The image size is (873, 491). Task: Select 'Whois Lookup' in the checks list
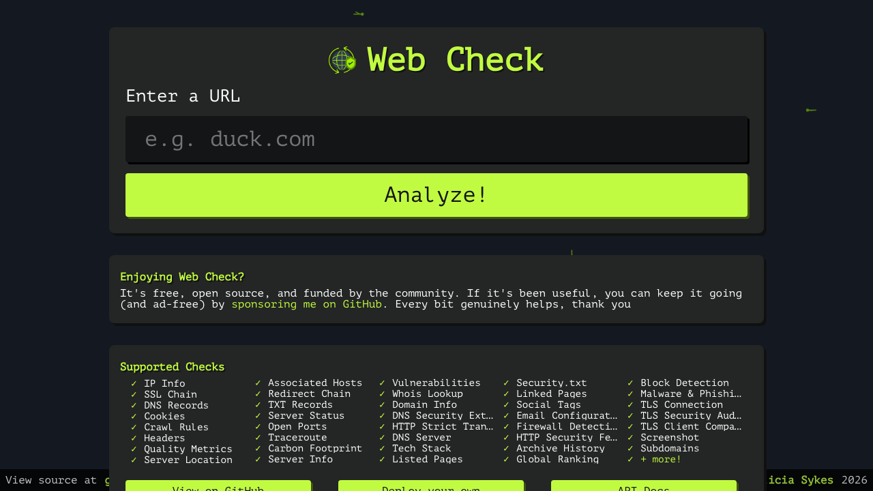point(428,393)
